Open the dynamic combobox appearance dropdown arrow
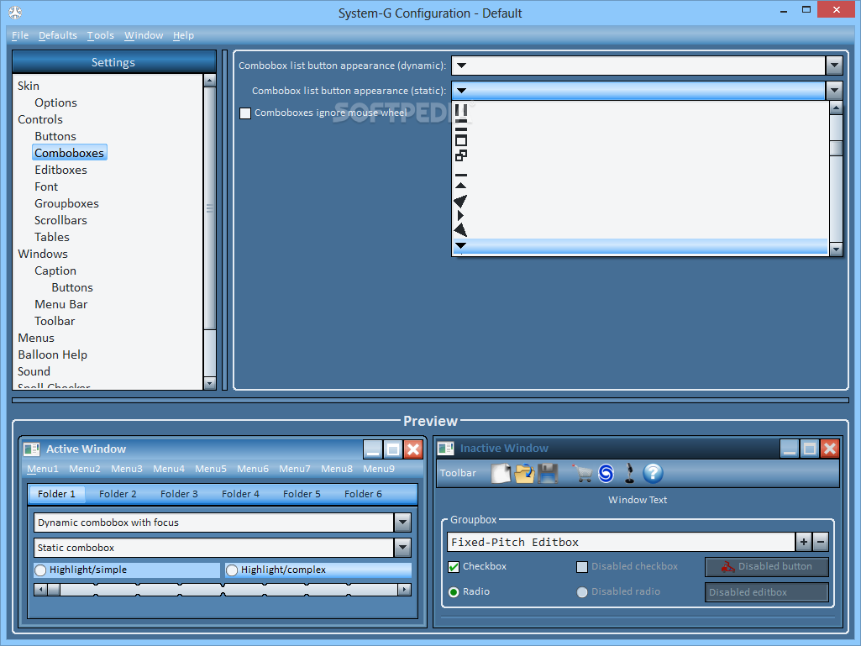This screenshot has height=646, width=861. [x=834, y=66]
